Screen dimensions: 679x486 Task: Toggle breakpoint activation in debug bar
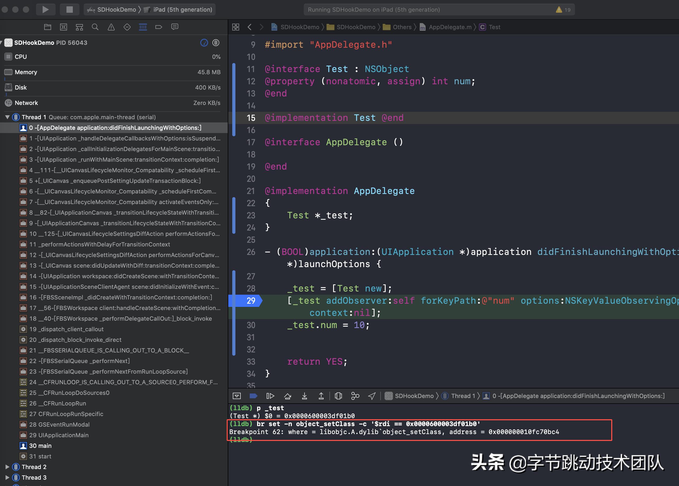[253, 396]
